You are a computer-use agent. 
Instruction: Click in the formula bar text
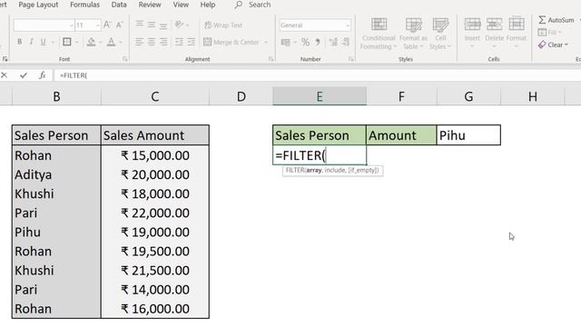pyautogui.click(x=74, y=75)
